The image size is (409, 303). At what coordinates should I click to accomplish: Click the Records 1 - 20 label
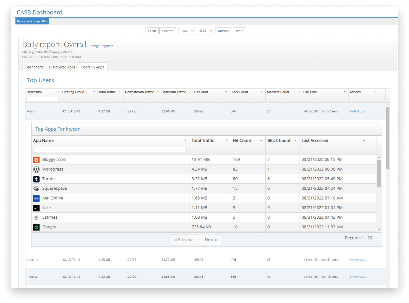click(x=359, y=238)
